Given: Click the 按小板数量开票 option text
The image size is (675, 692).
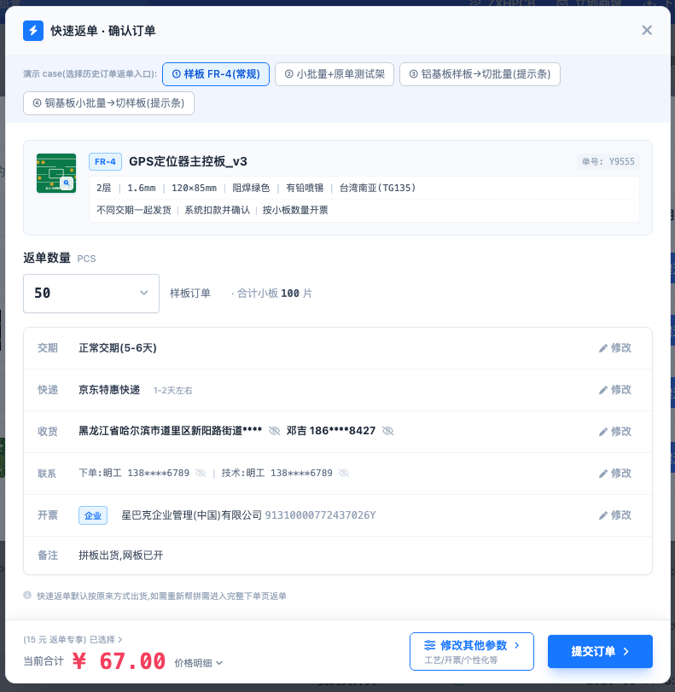Looking at the screenshot, I should coord(295,210).
